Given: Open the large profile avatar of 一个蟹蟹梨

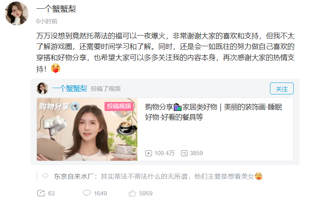Looking at the screenshot, I should (x=17, y=13).
